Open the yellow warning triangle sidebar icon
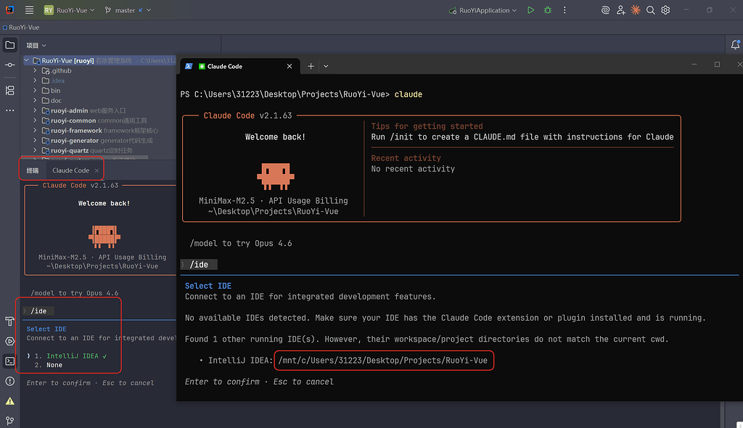The height and width of the screenshot is (428, 743). pos(10,401)
